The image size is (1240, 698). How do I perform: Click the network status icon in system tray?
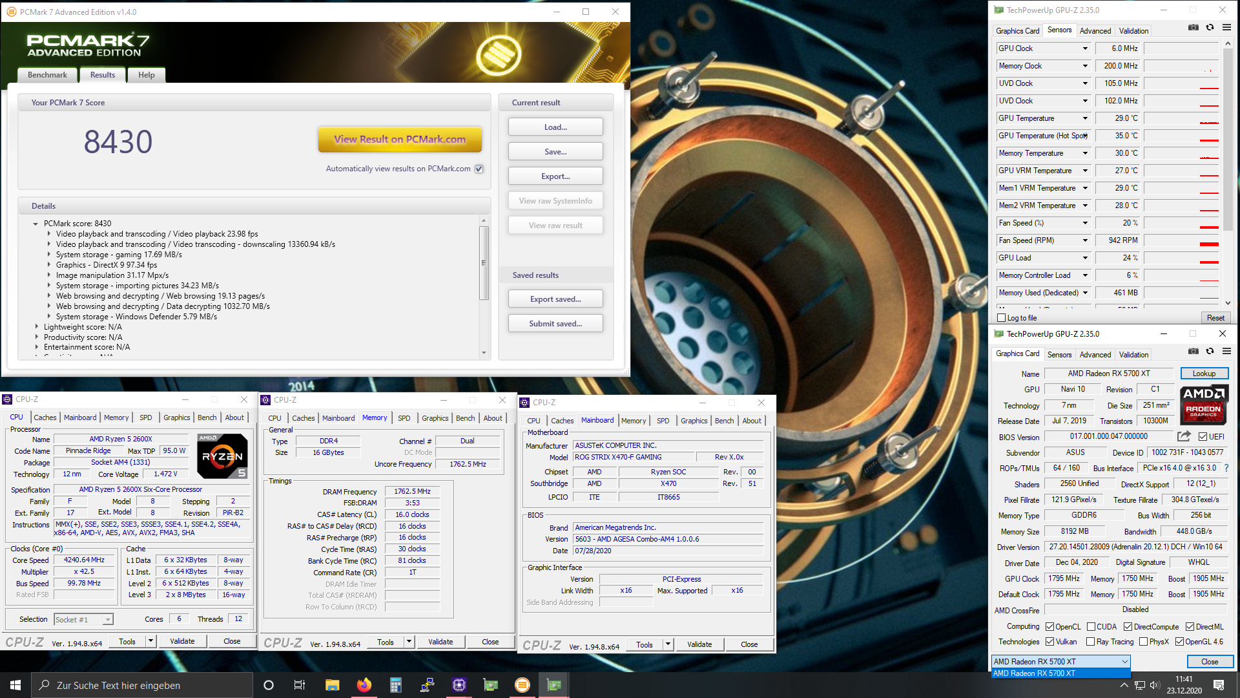(1140, 685)
